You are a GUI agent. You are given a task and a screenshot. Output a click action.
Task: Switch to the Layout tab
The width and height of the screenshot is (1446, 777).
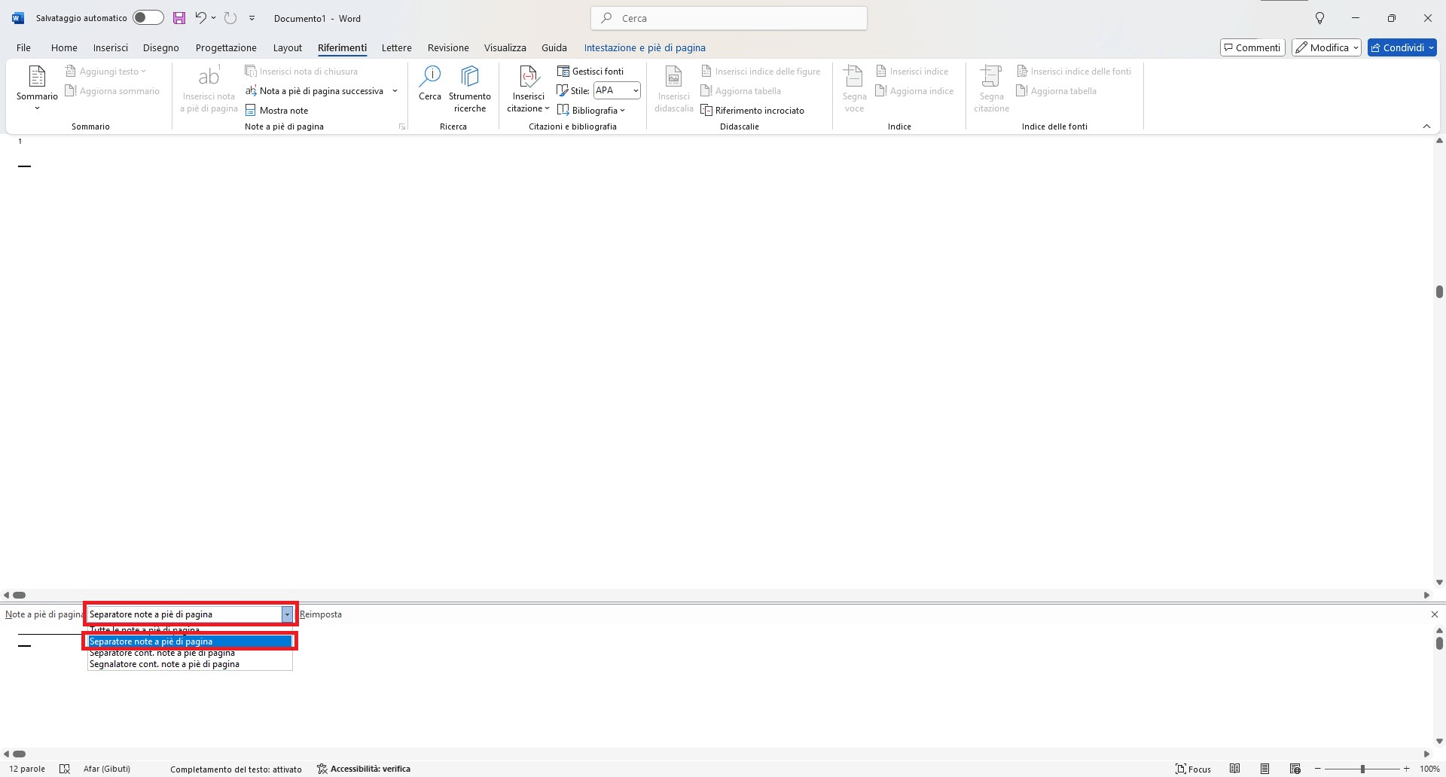pos(287,47)
